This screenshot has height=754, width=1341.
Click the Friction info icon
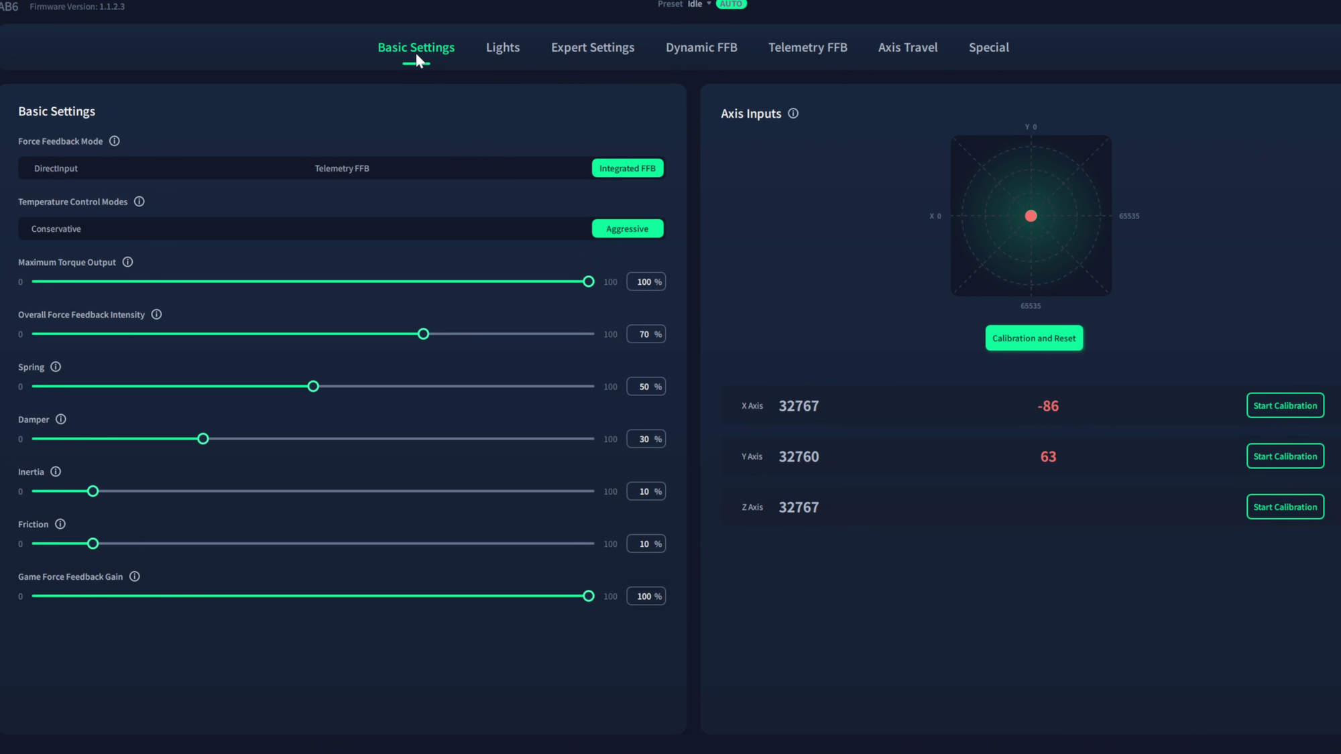pos(60,524)
